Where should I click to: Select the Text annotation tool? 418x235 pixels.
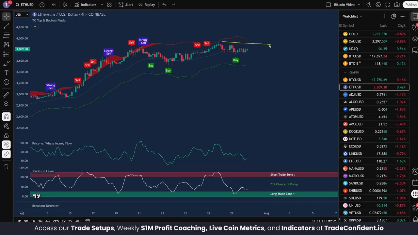6,73
